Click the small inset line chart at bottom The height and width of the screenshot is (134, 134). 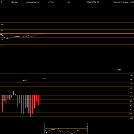[x=66, y=128]
